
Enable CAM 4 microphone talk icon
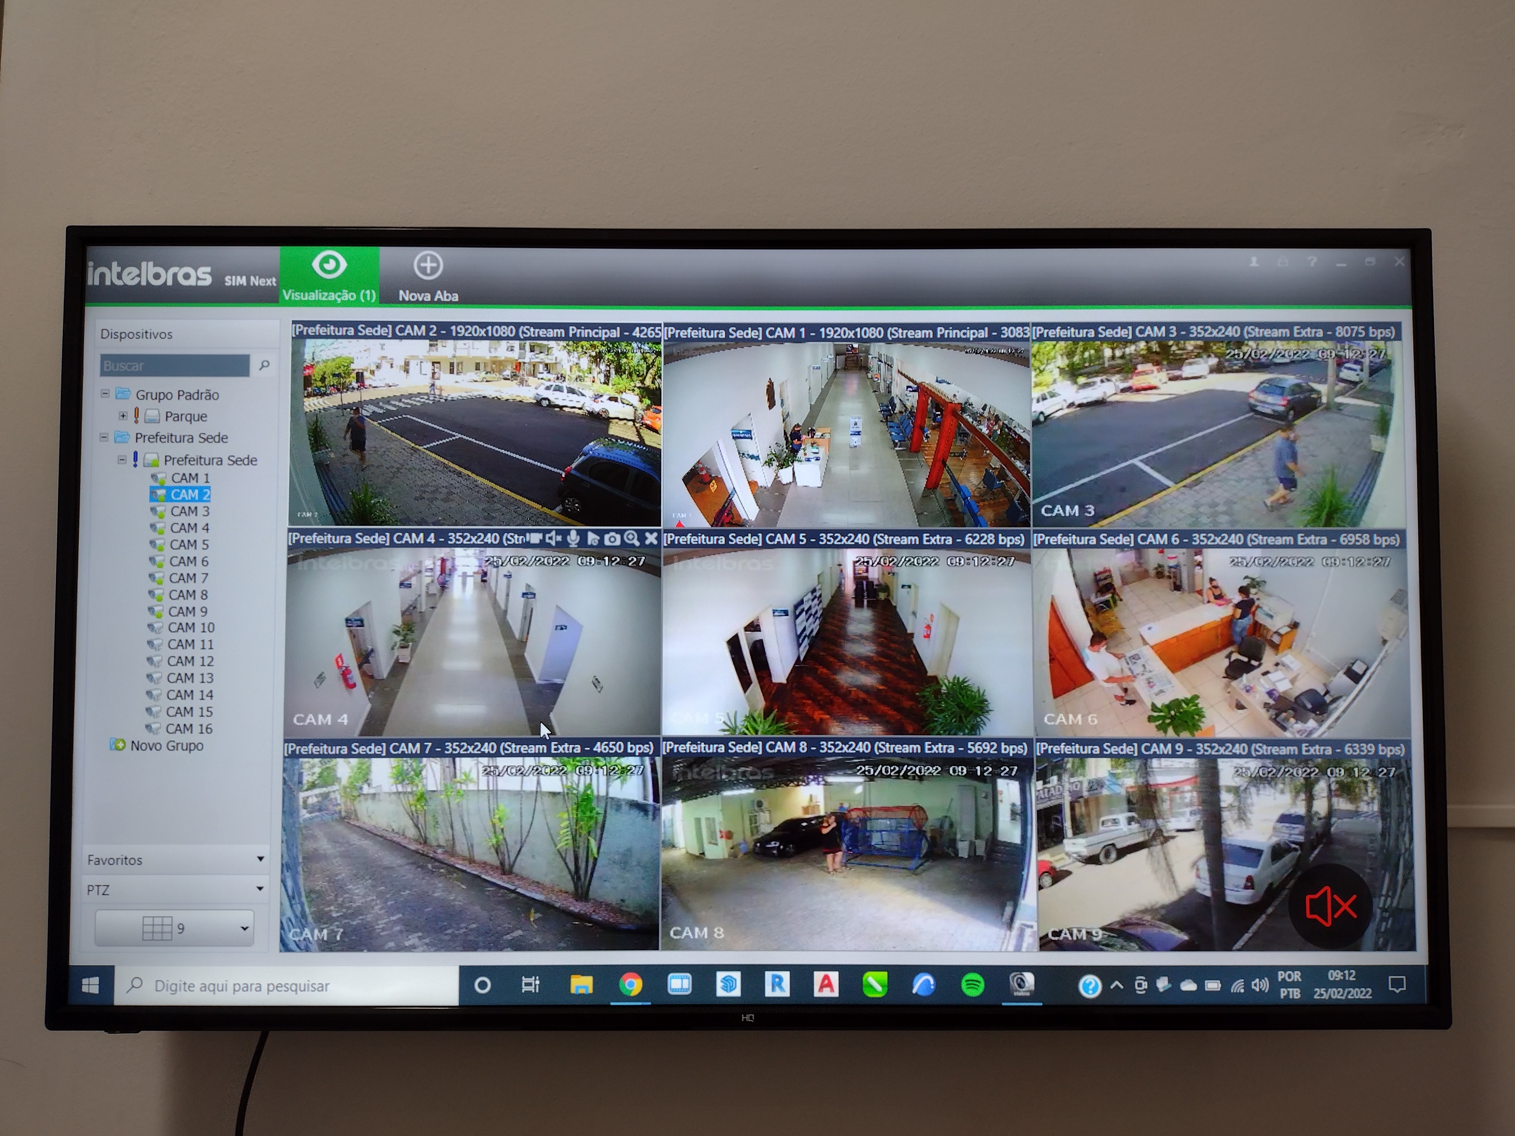point(573,538)
